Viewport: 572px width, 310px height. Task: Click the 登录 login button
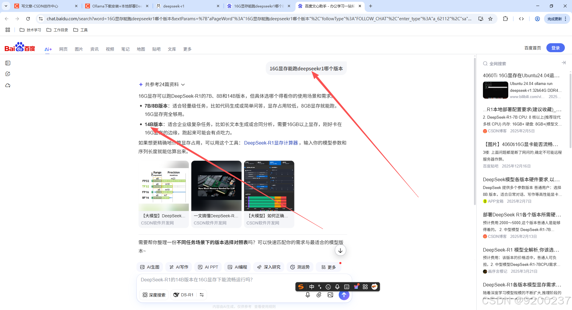click(555, 48)
